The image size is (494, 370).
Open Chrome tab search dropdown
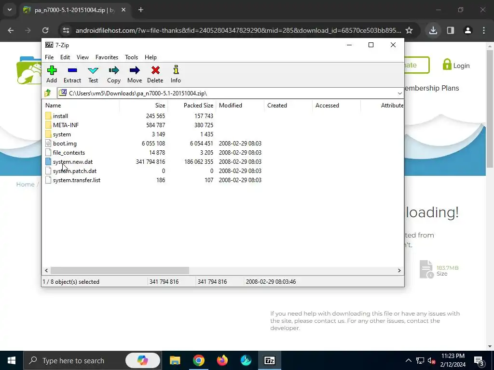[10, 10]
